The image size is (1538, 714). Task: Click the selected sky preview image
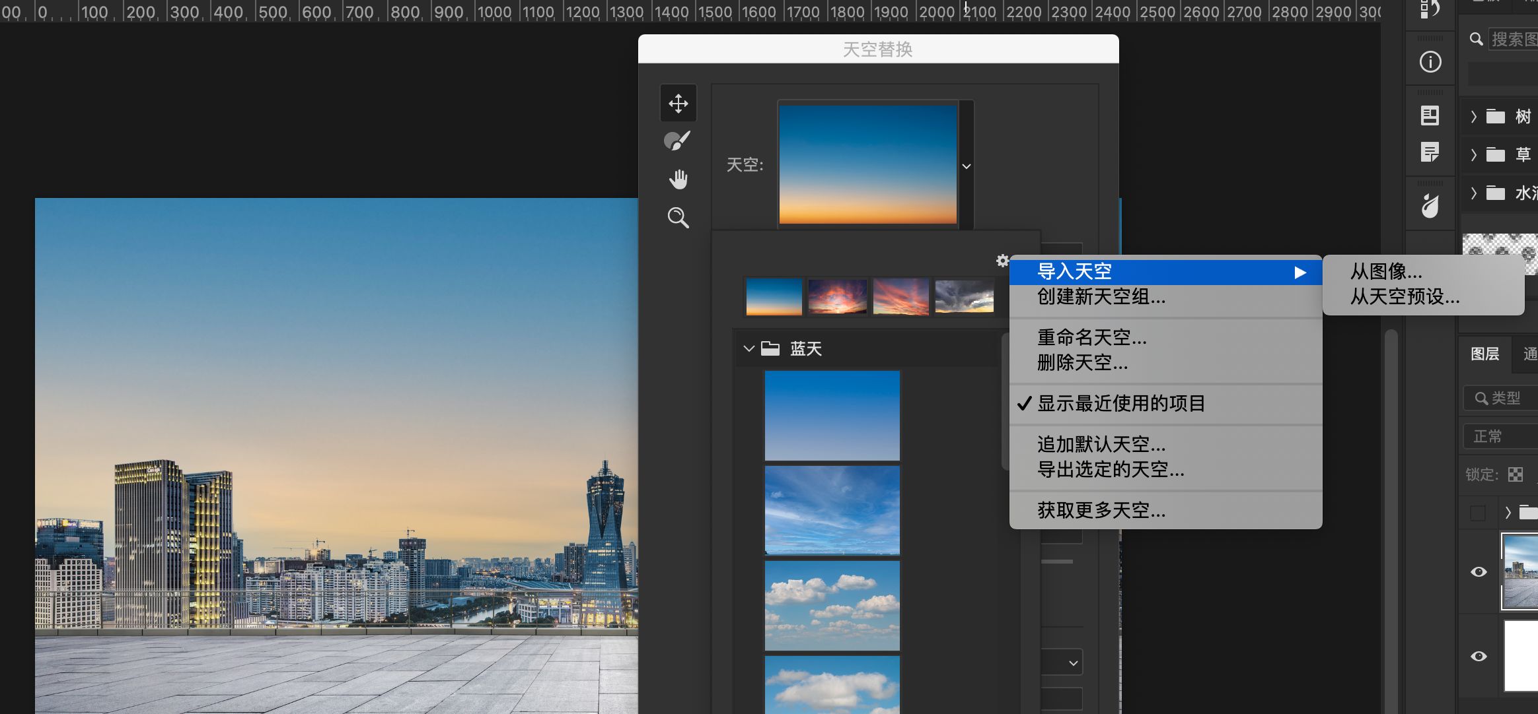868,164
